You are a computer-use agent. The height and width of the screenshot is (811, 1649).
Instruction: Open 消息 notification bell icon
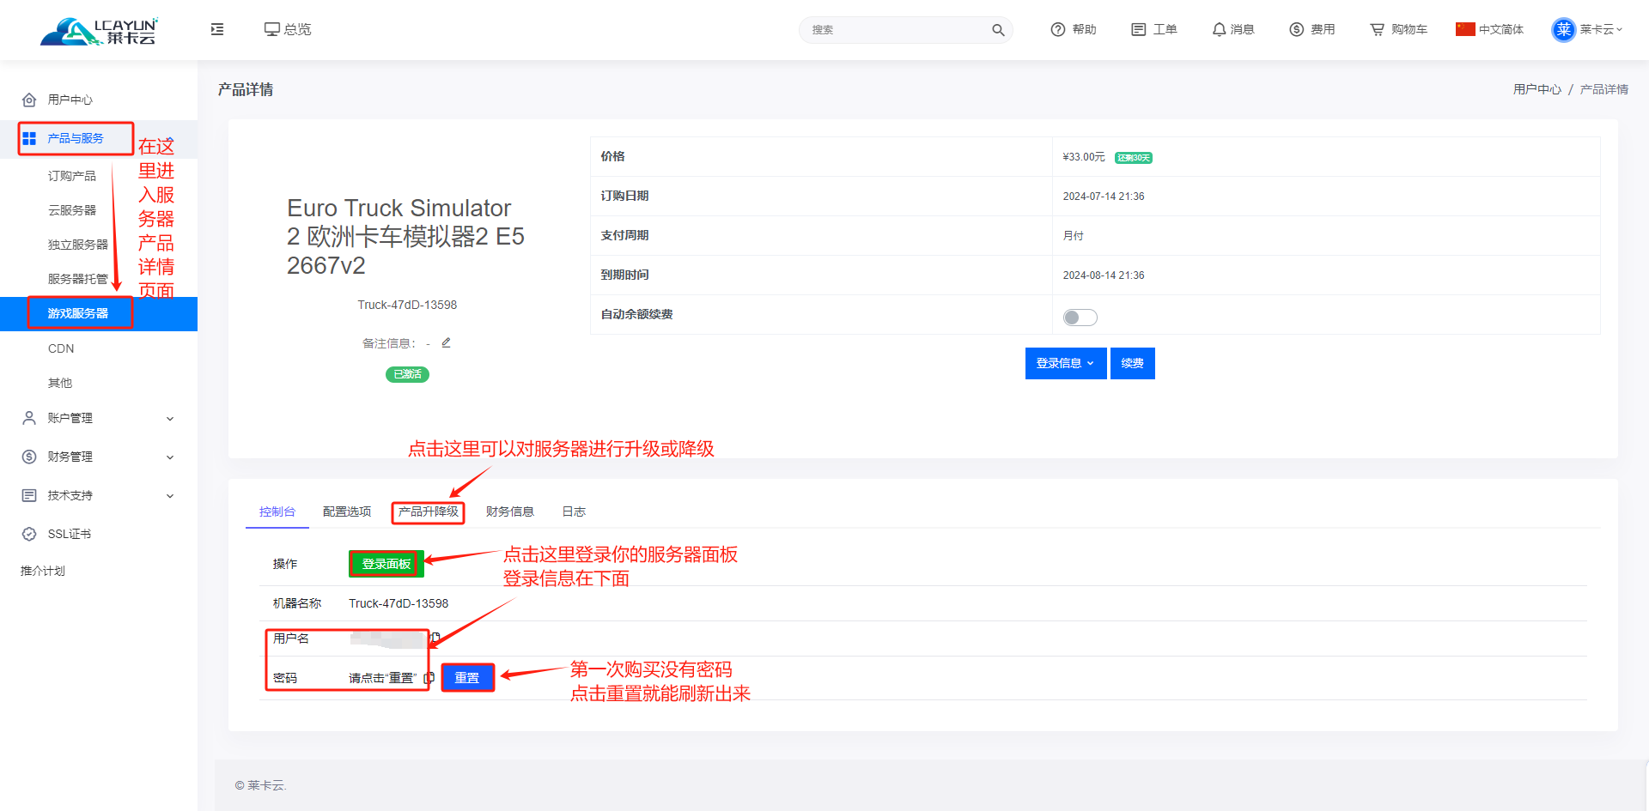(1219, 29)
